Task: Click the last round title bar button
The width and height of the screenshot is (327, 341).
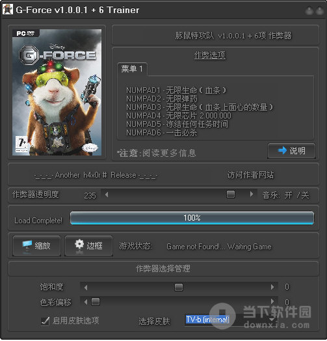Action: click(x=319, y=10)
